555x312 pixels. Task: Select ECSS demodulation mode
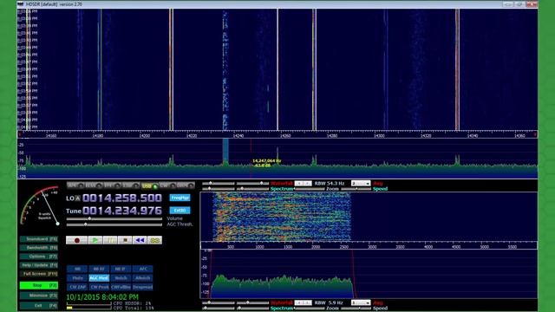[x=94, y=185]
